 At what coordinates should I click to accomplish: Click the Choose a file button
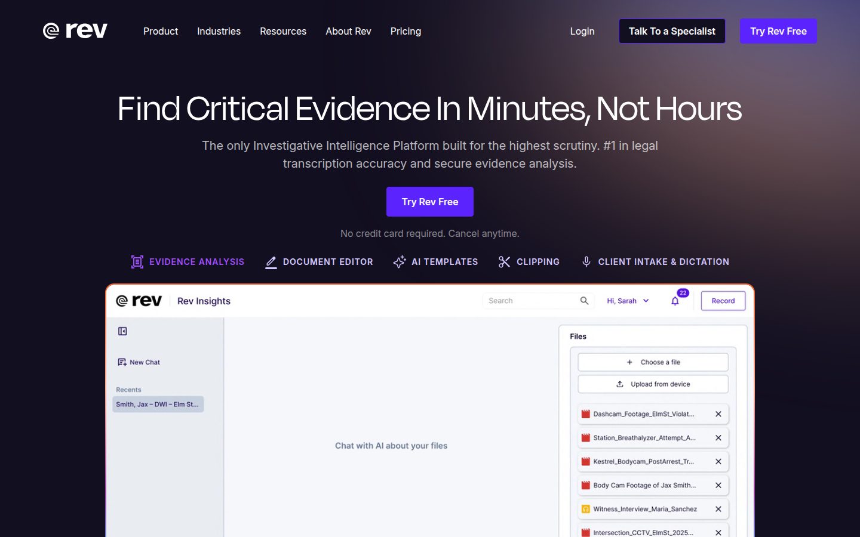[x=653, y=362]
